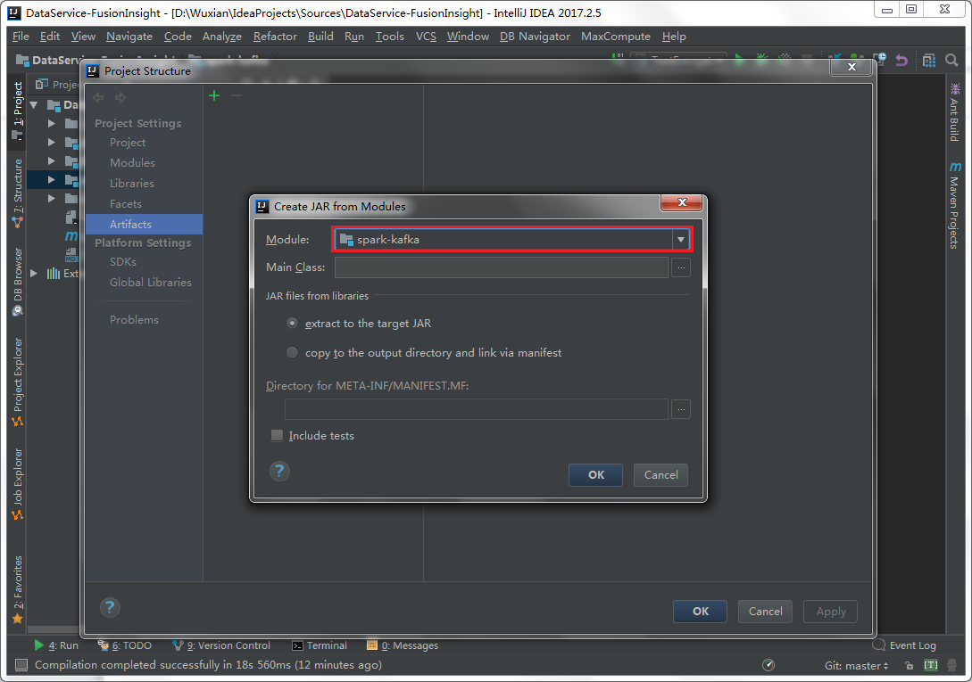The width and height of the screenshot is (972, 682).
Task: Open the VCS menu
Action: pyautogui.click(x=426, y=37)
